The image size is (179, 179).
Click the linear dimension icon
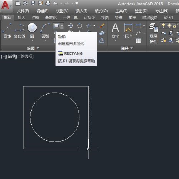139,25
